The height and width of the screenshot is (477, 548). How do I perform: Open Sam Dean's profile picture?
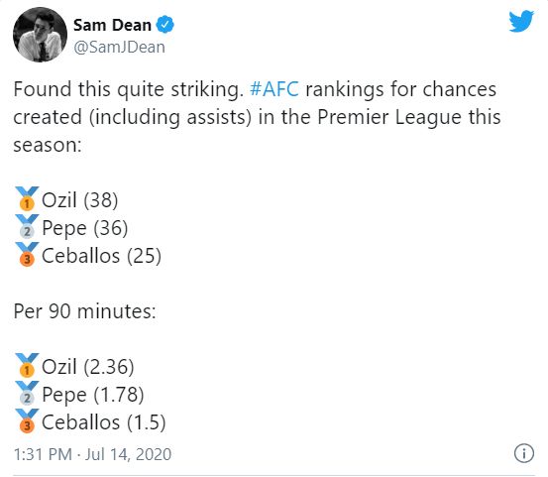[40, 35]
